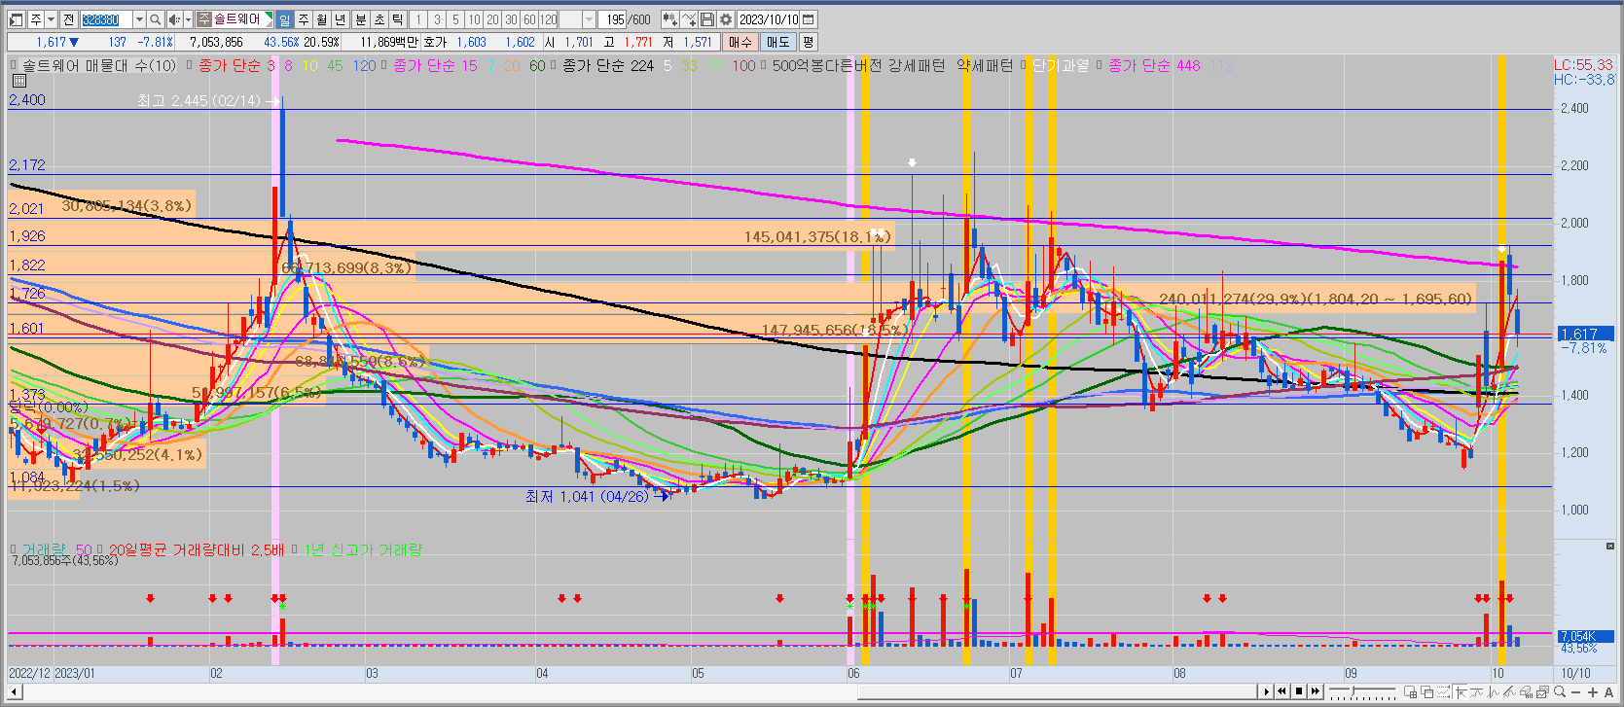The image size is (1624, 707).
Task: Zoom in with the plus icon
Action: 1593,691
